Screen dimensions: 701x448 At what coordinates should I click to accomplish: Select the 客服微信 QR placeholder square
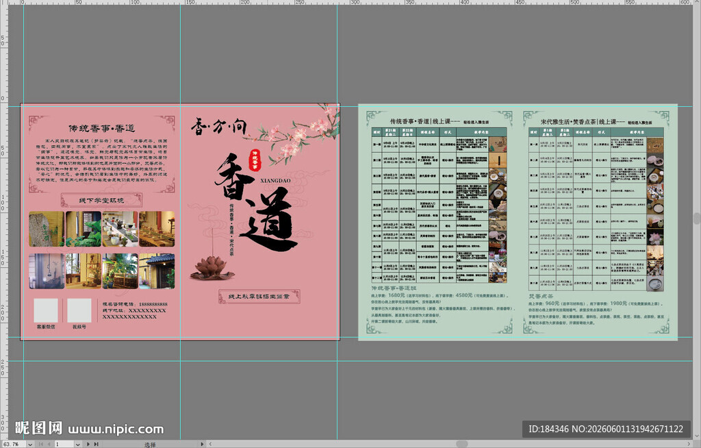46,310
